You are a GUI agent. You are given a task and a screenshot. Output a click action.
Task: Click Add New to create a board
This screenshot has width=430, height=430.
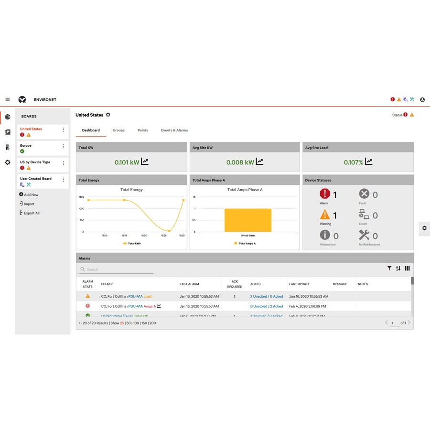click(29, 194)
